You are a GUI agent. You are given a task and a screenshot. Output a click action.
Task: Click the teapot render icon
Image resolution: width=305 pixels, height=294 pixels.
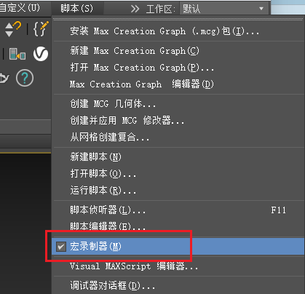4,78
